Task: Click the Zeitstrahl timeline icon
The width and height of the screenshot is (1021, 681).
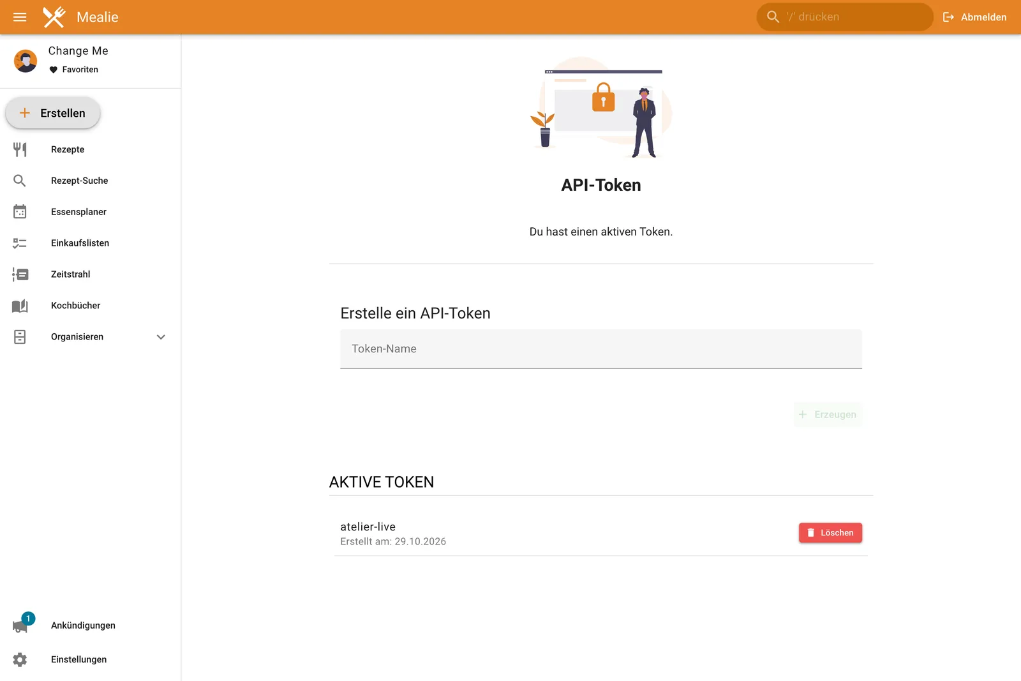Action: click(x=20, y=274)
